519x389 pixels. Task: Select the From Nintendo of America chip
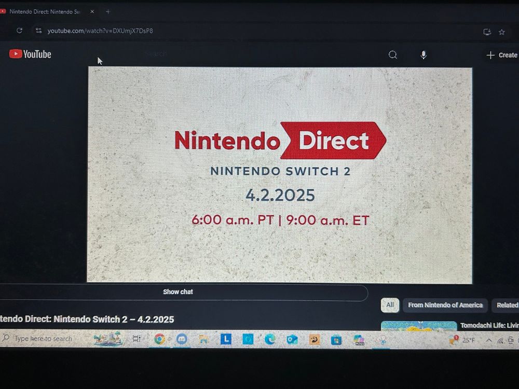(445, 305)
